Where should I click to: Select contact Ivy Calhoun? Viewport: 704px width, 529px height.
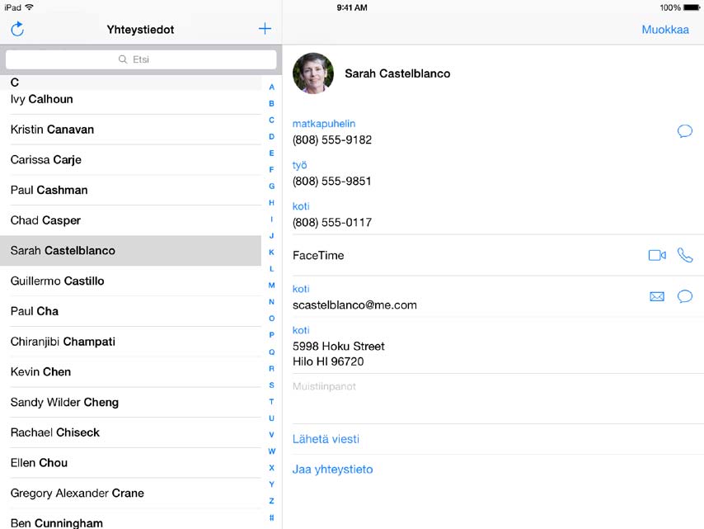[130, 99]
